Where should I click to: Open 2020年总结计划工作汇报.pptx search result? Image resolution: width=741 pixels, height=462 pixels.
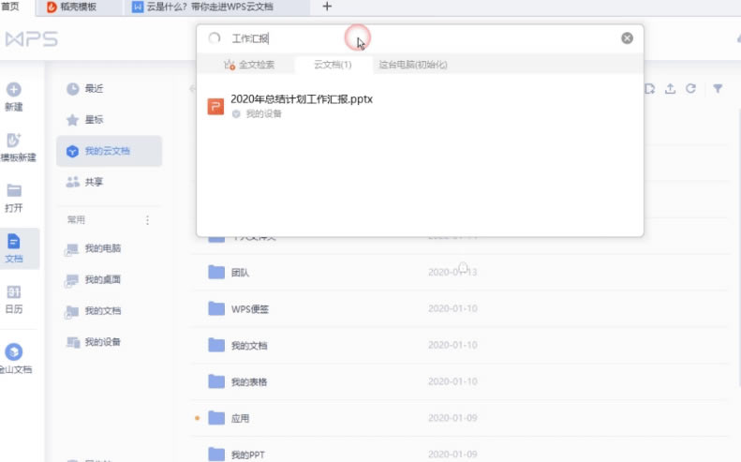(x=302, y=99)
